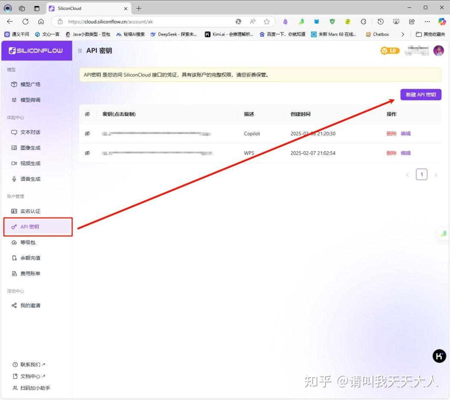Open the 联系我们 link

(29, 364)
